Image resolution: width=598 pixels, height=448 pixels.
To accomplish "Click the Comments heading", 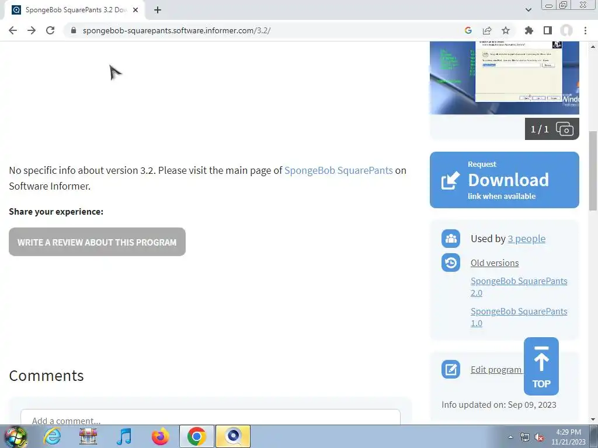I will 46,376.
